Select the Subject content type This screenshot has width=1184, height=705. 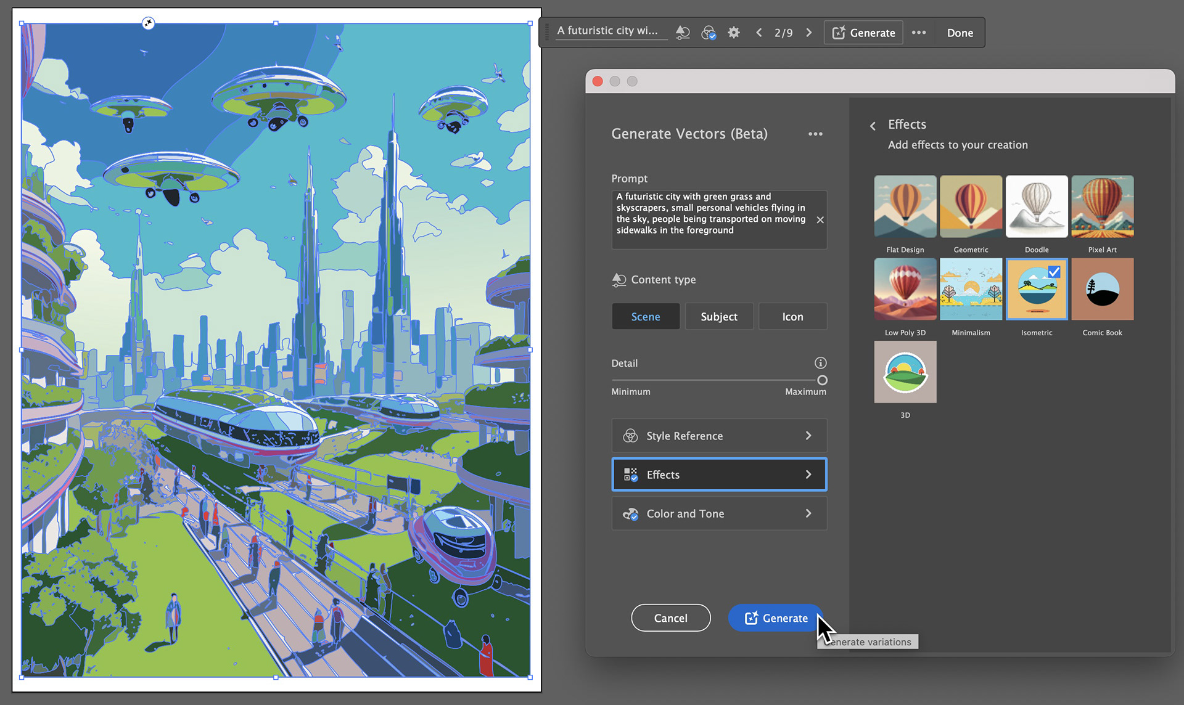[x=719, y=316]
